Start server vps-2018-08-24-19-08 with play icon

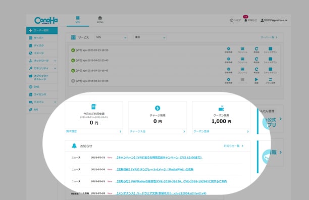[256, 81]
